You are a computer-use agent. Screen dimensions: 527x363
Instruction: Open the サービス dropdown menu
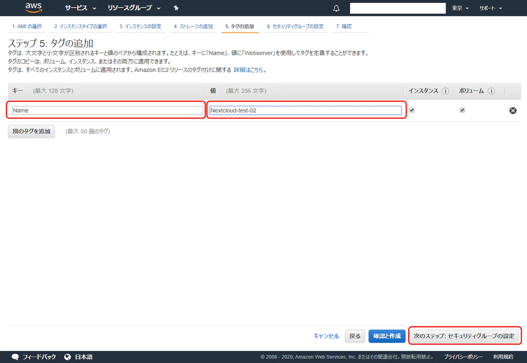click(80, 8)
